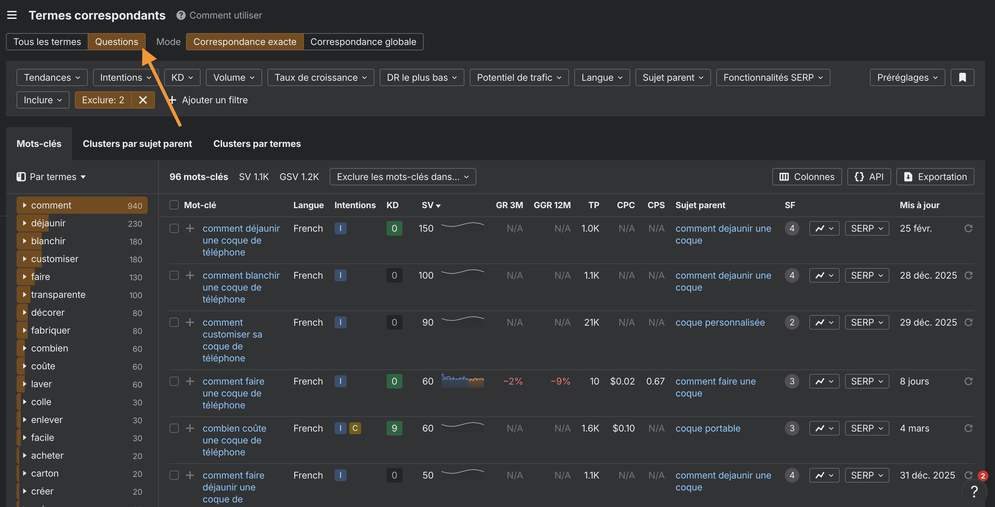Screen dimensions: 995x507
Task: Click Ajouter un filtre
Action: click(x=209, y=100)
